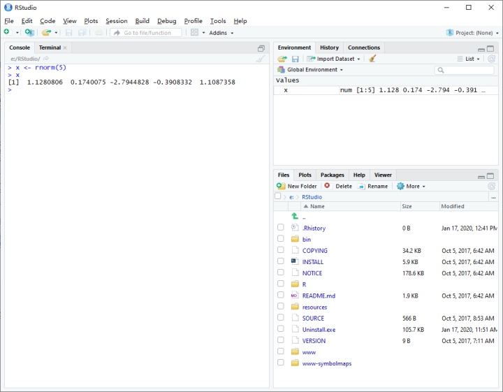Check the bin folder checkbox
Image resolution: width=503 pixels, height=392 pixels.
tap(281, 239)
